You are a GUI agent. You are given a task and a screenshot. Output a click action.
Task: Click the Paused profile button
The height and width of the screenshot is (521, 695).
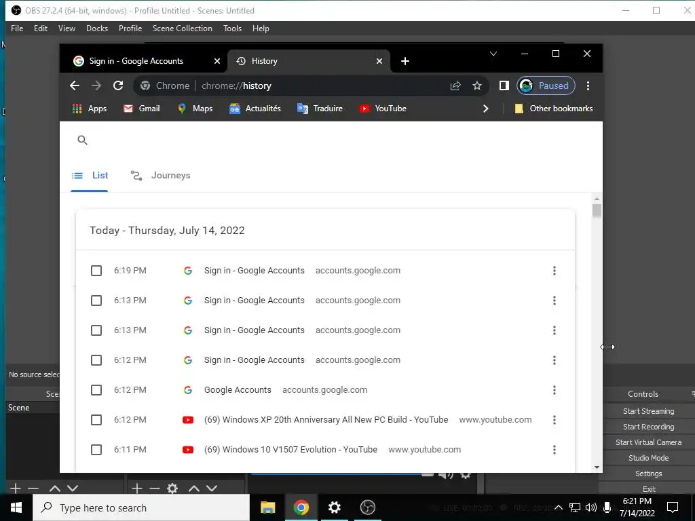click(x=546, y=85)
